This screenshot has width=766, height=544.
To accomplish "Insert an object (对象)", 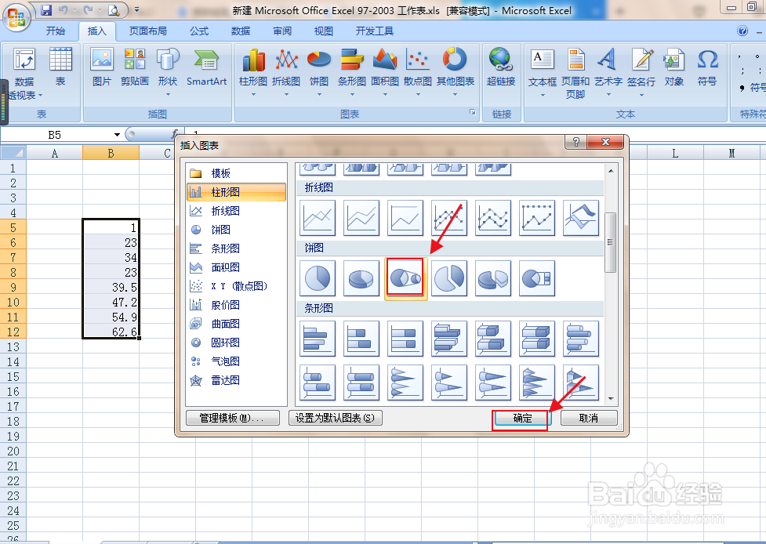I will 674,67.
